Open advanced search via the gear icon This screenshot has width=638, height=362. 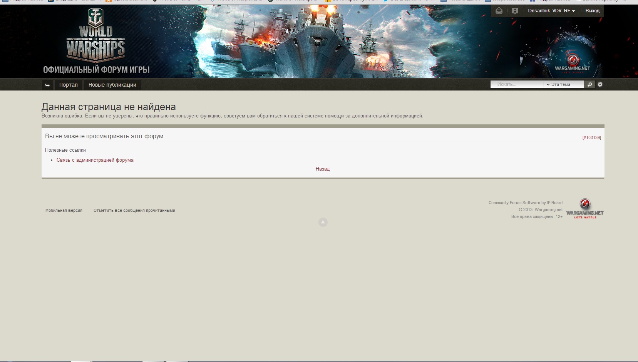600,84
